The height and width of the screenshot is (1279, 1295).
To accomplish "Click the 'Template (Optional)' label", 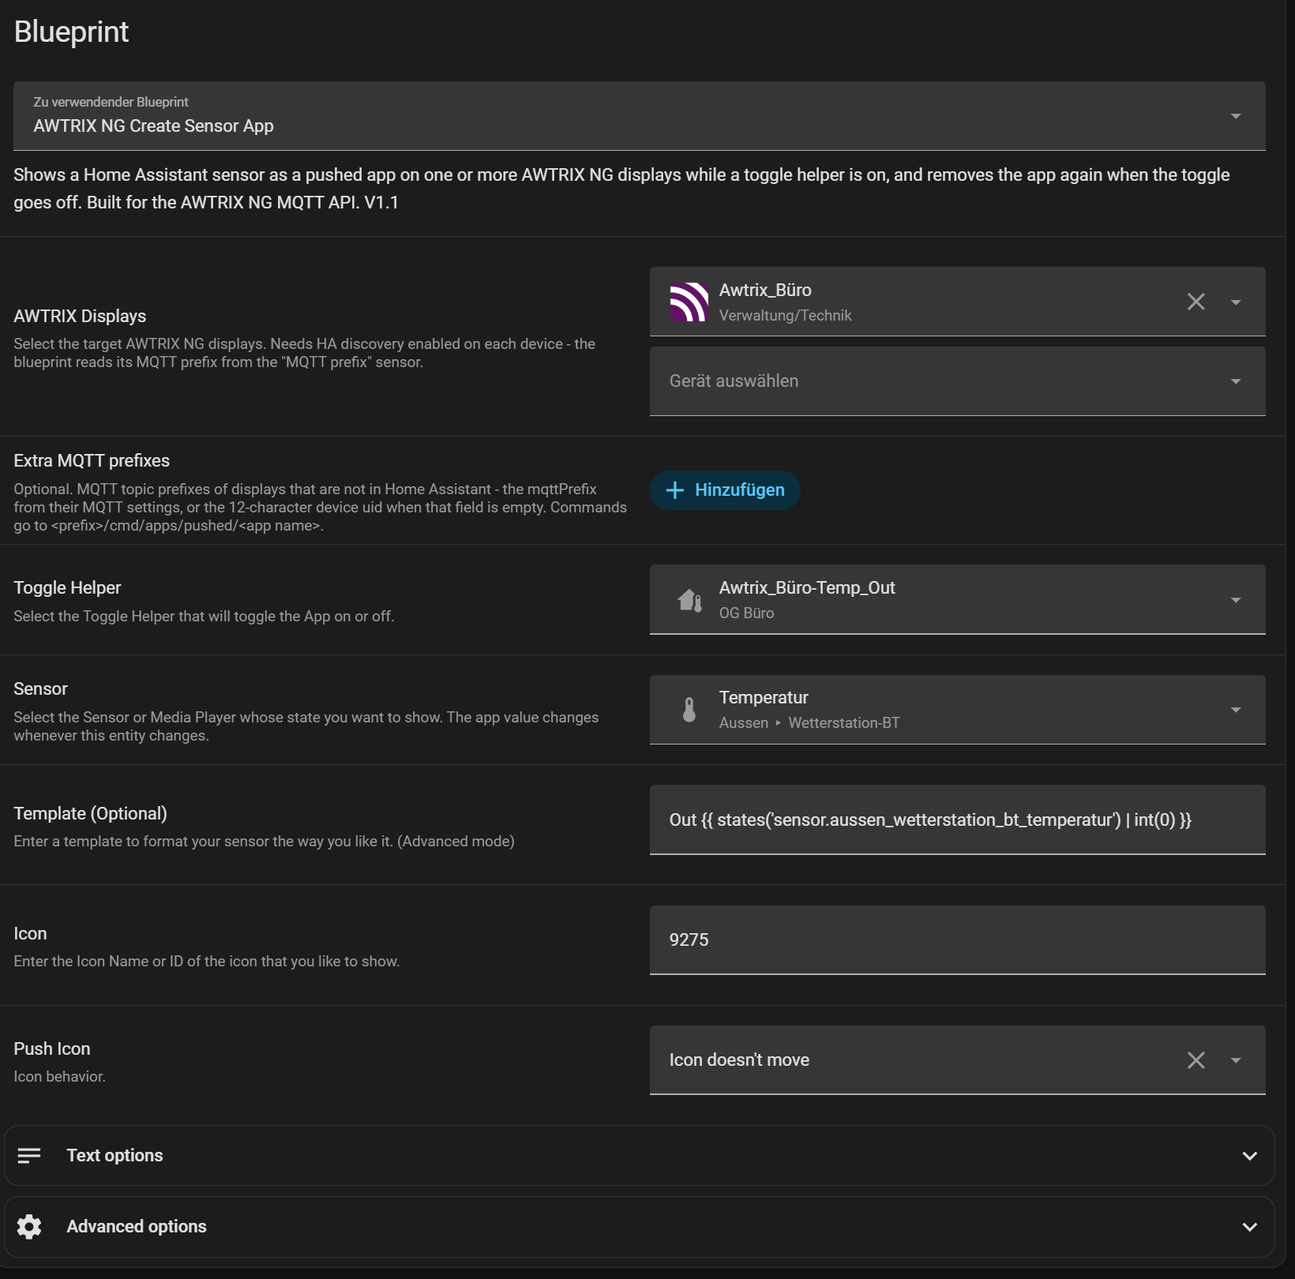I will click(x=90, y=813).
